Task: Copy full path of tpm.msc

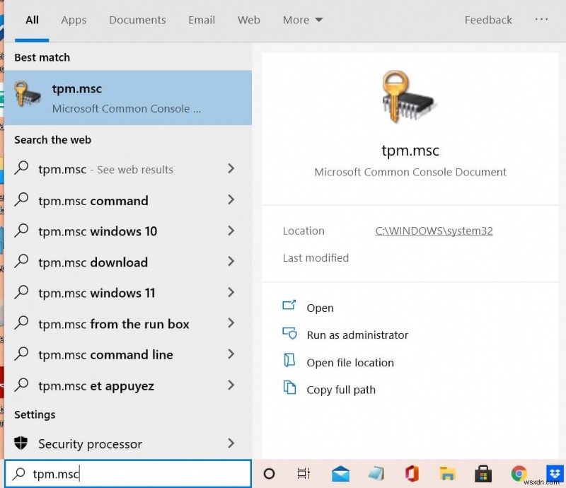Action: (340, 389)
